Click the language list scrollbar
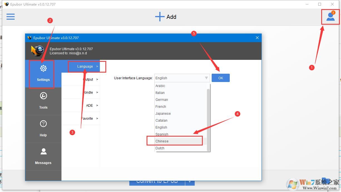The width and height of the screenshot is (341, 192). [x=208, y=120]
